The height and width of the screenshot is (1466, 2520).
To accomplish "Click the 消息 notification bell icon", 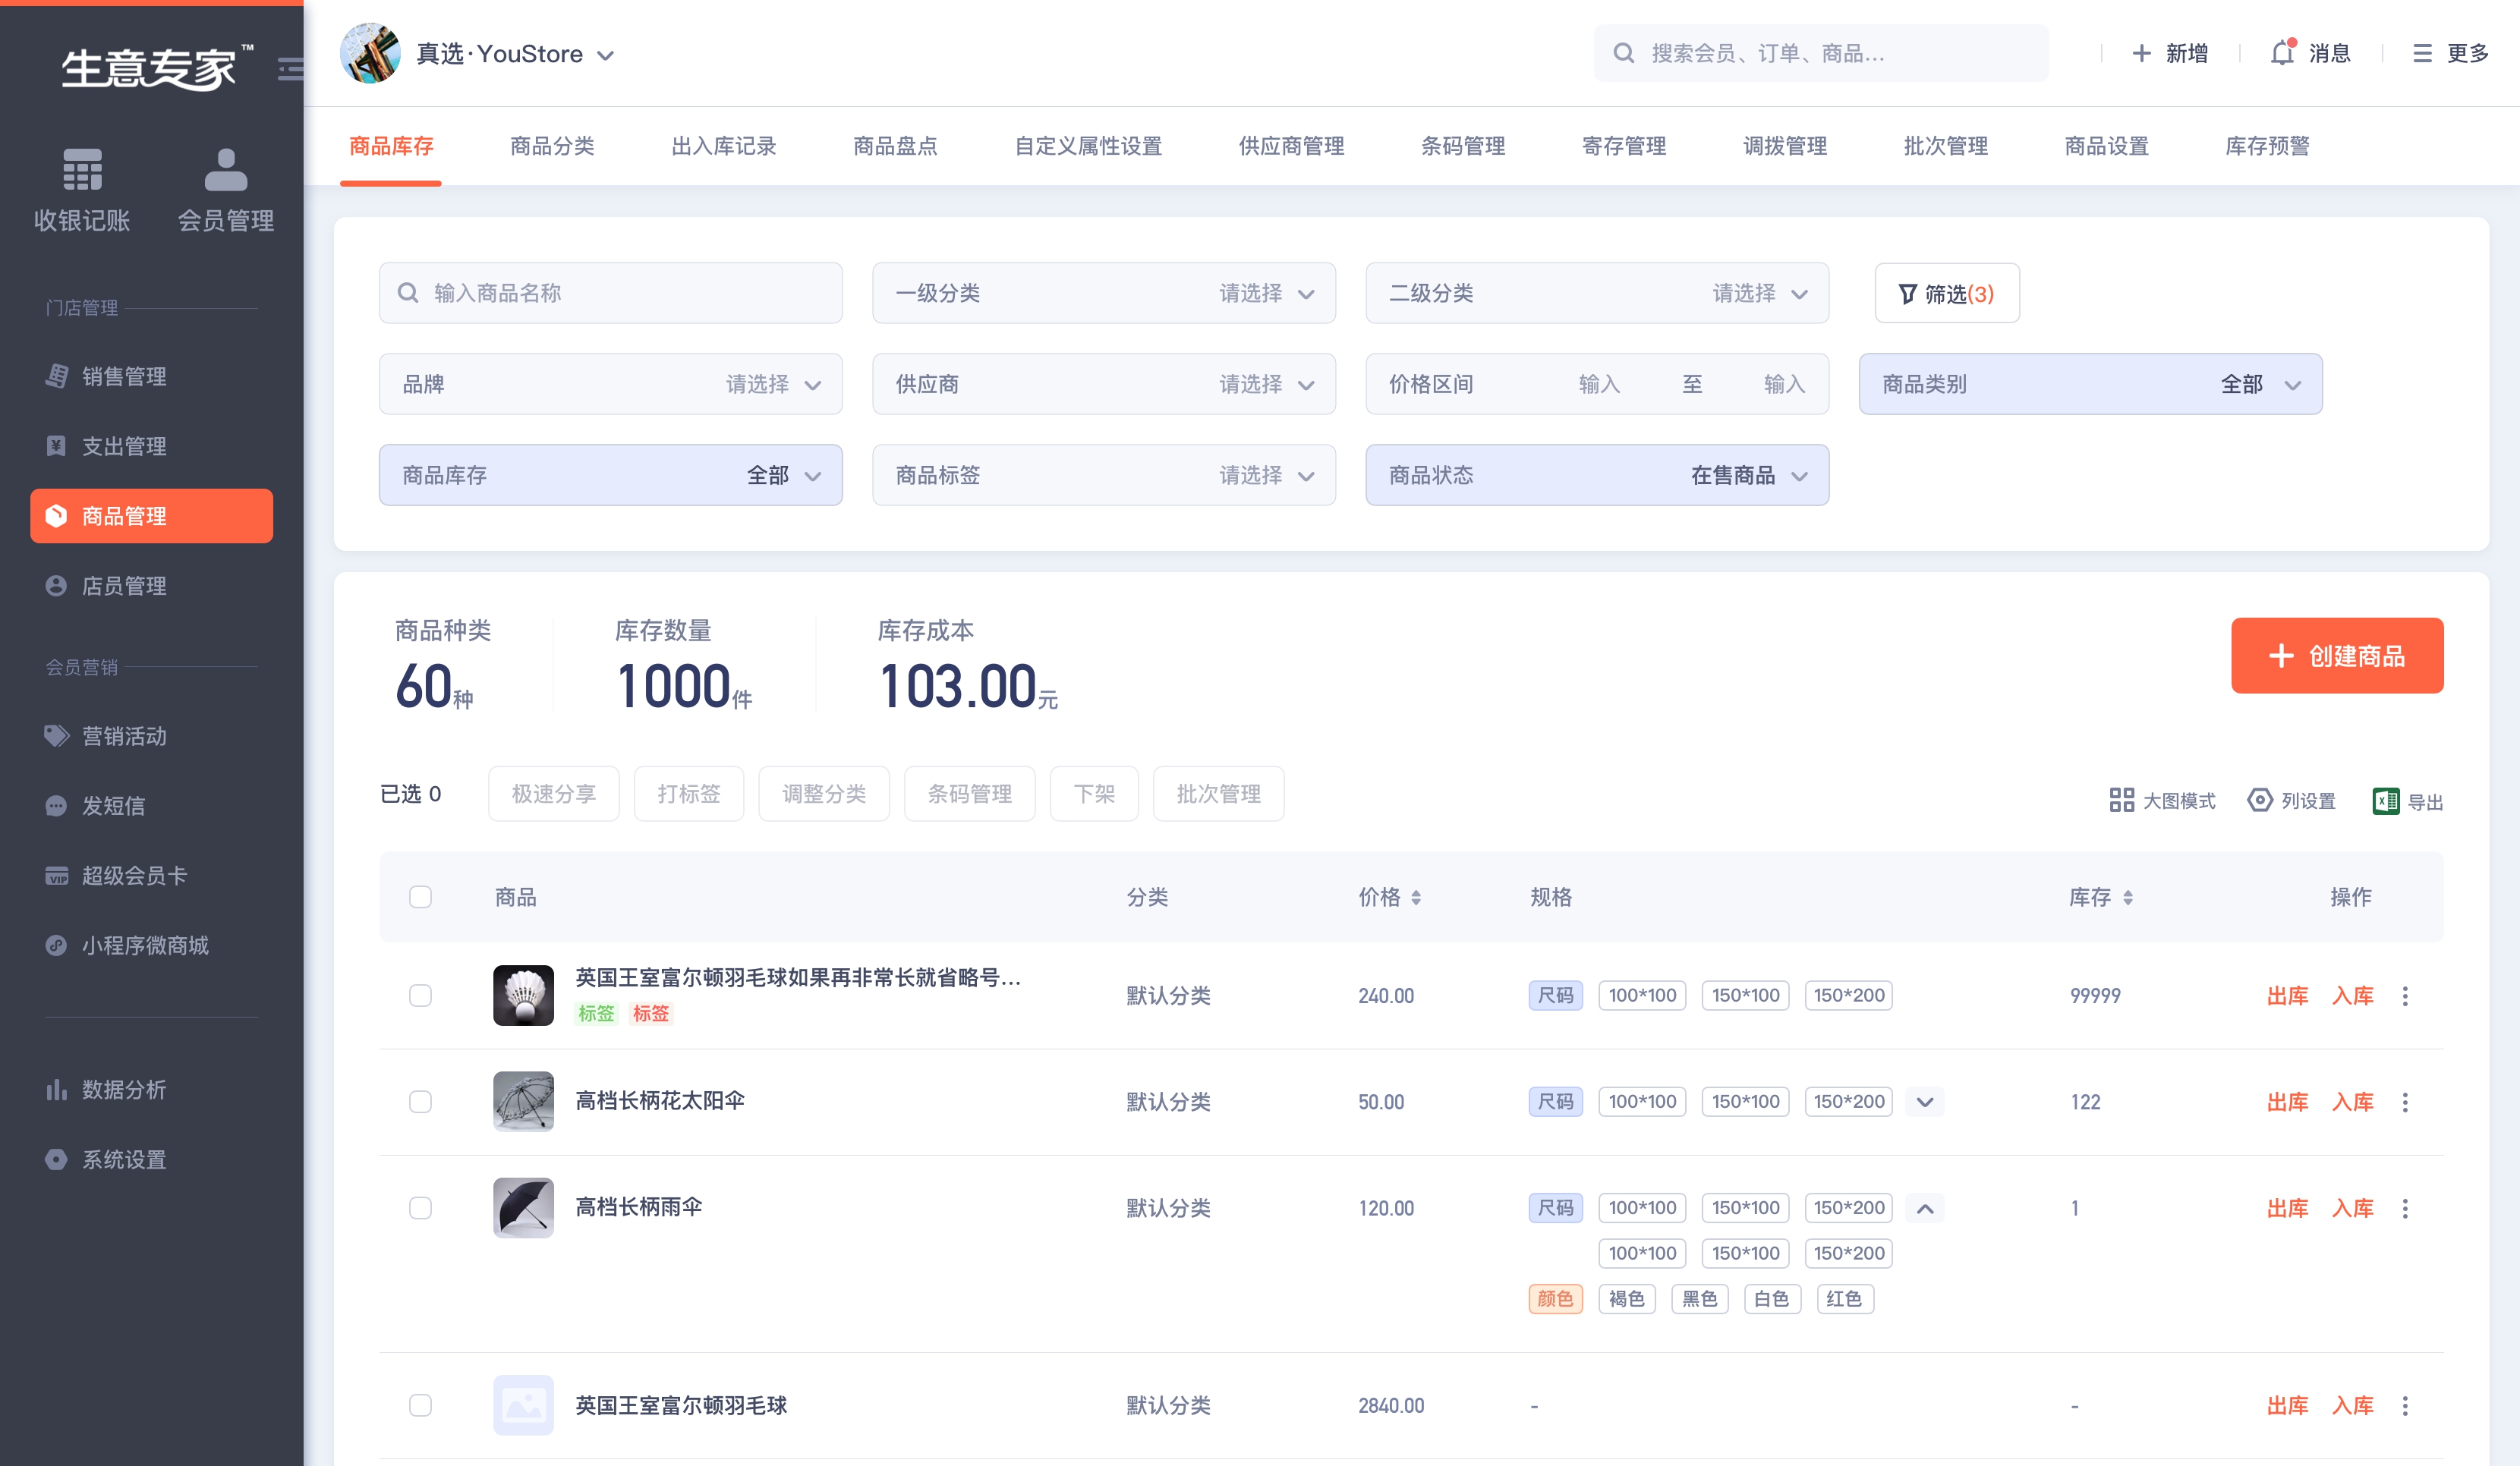I will coord(2282,53).
